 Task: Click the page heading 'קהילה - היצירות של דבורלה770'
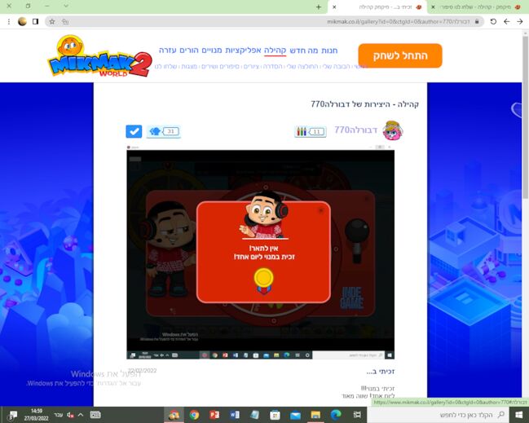coord(364,104)
